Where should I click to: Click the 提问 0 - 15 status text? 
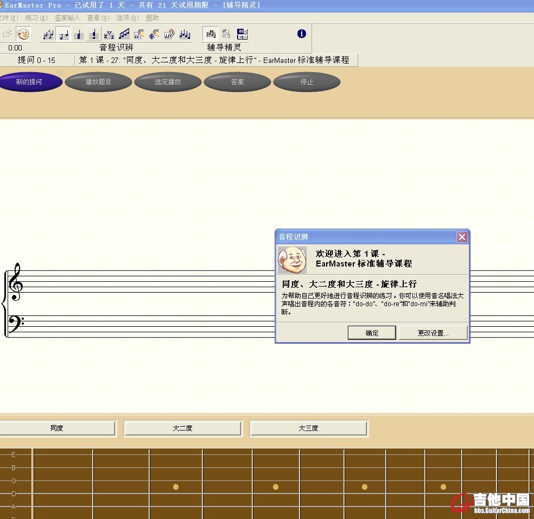click(36, 60)
